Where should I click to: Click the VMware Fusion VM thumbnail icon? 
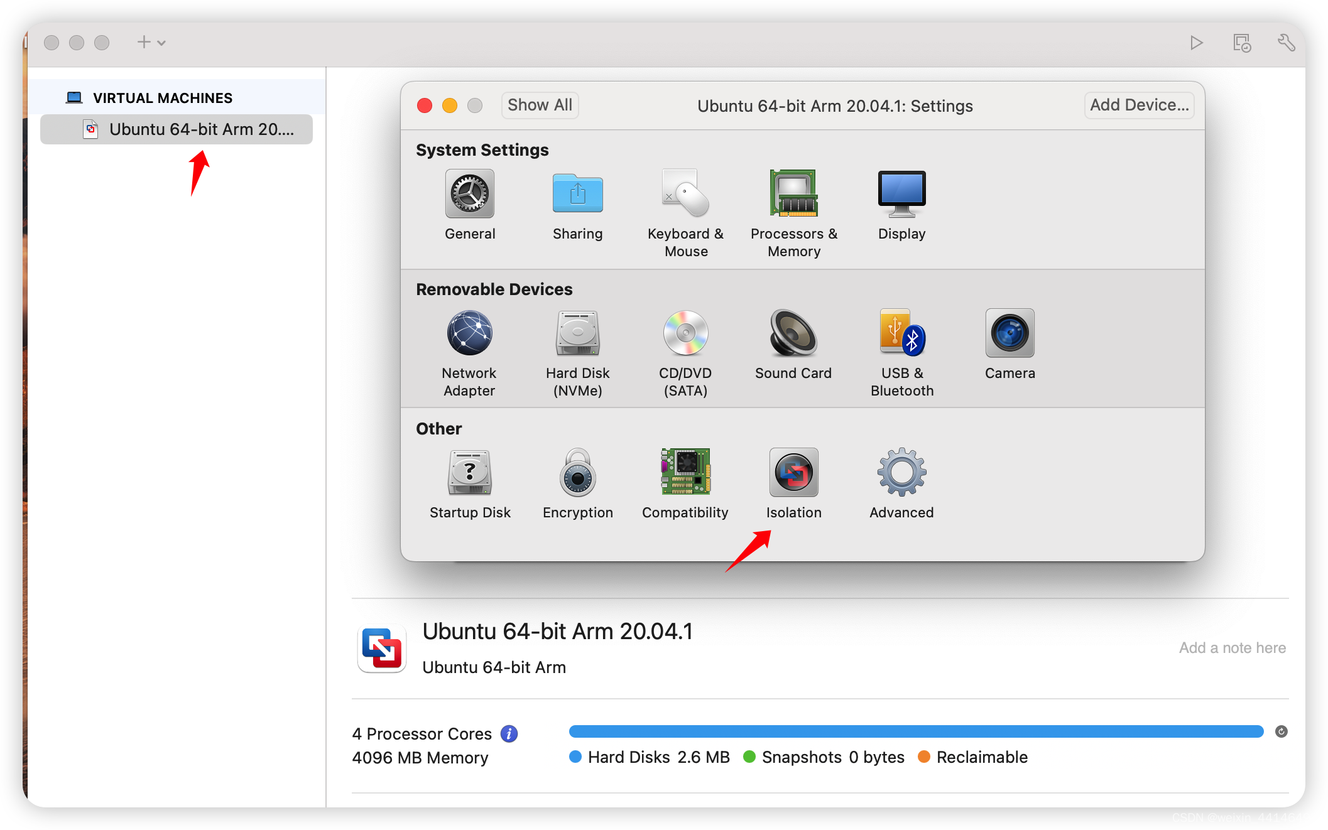click(x=382, y=649)
